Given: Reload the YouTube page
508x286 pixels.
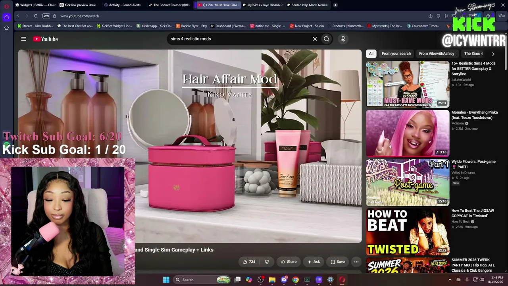Looking at the screenshot, I should pyautogui.click(x=36, y=16).
